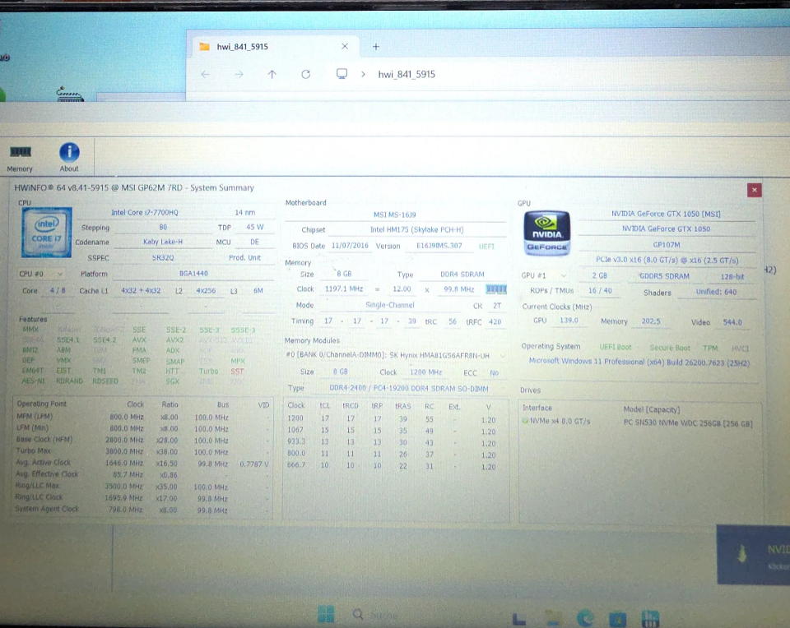Click the PCIe v3.0 x16 bus field
This screenshot has height=628, width=790.
pos(667,261)
